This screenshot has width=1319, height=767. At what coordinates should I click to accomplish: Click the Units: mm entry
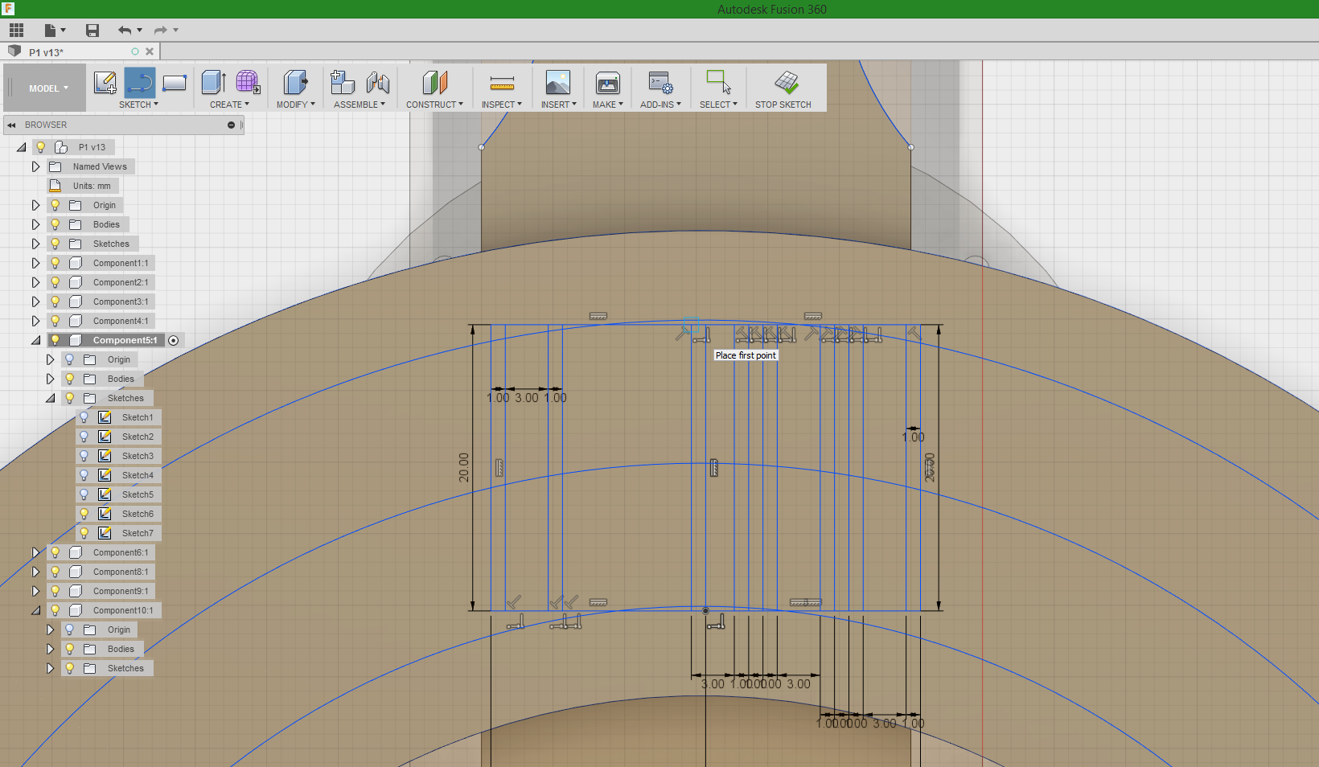[x=92, y=186]
